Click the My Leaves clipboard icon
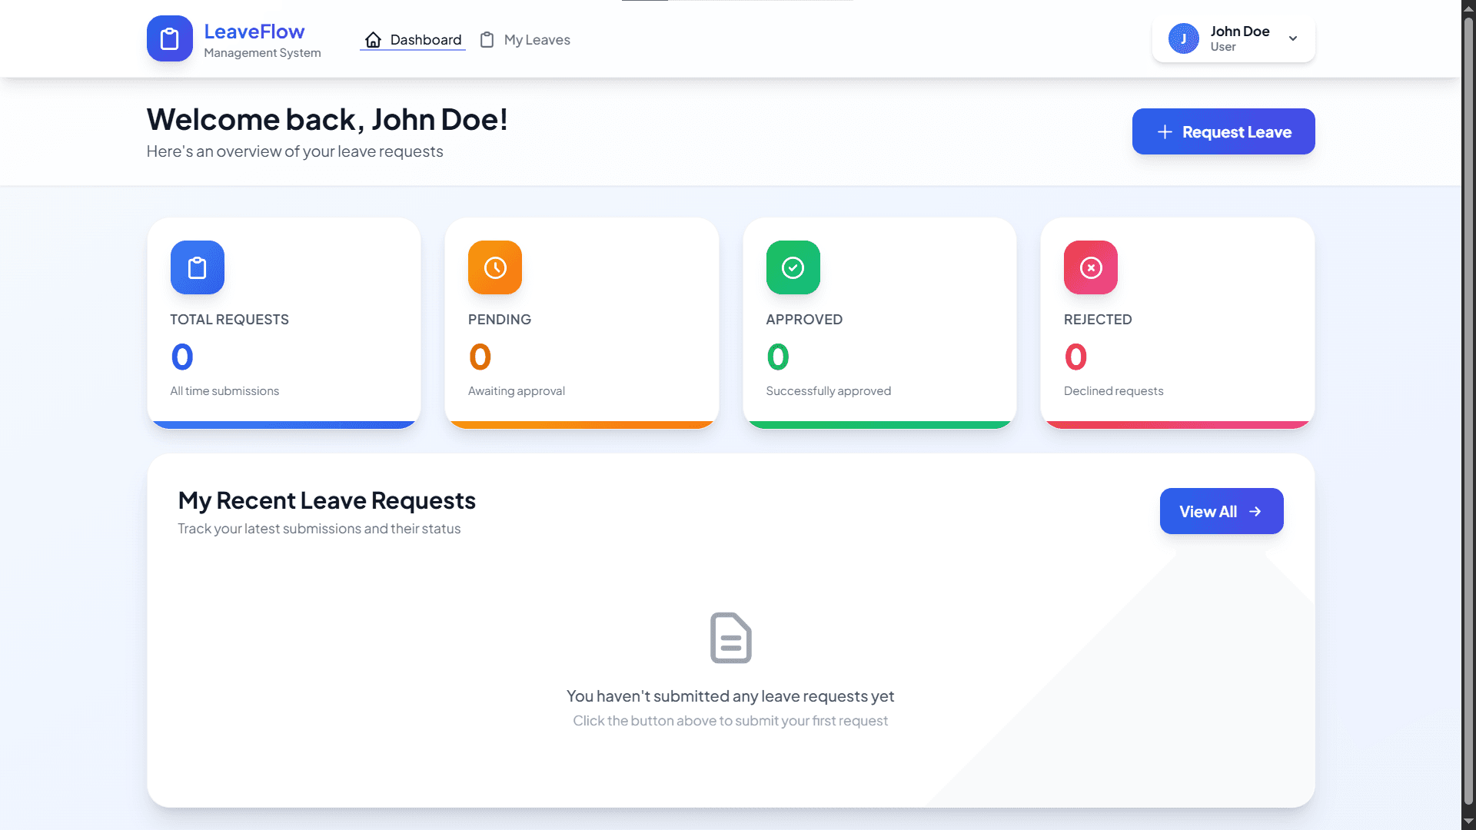Image resolution: width=1476 pixels, height=830 pixels. pyautogui.click(x=487, y=40)
